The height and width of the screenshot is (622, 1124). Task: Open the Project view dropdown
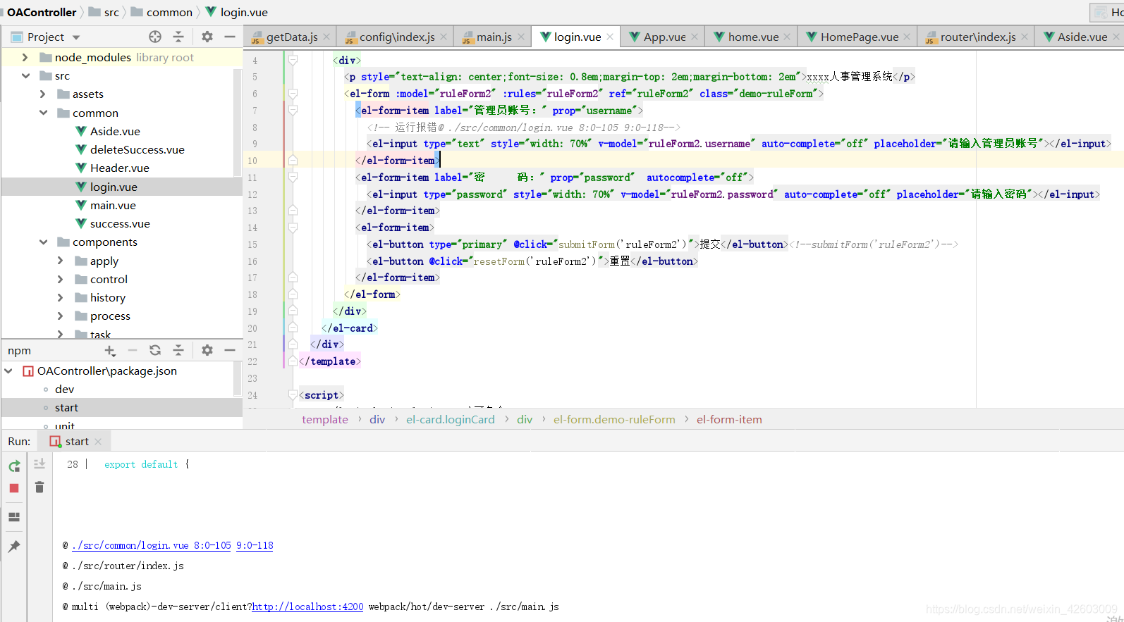(76, 37)
